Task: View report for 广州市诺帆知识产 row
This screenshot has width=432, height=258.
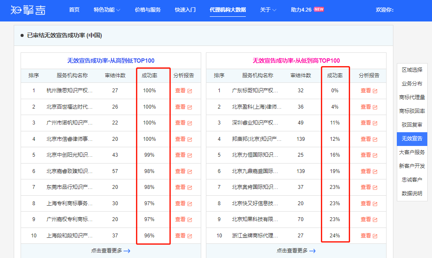Action: point(184,123)
